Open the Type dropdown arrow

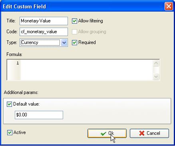64,43
